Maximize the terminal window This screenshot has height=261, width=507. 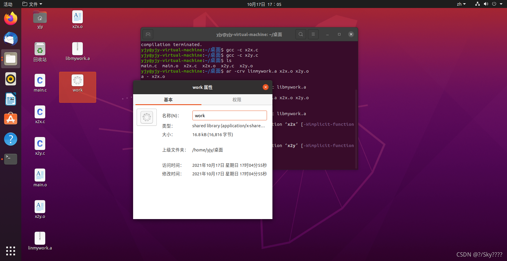point(339,35)
